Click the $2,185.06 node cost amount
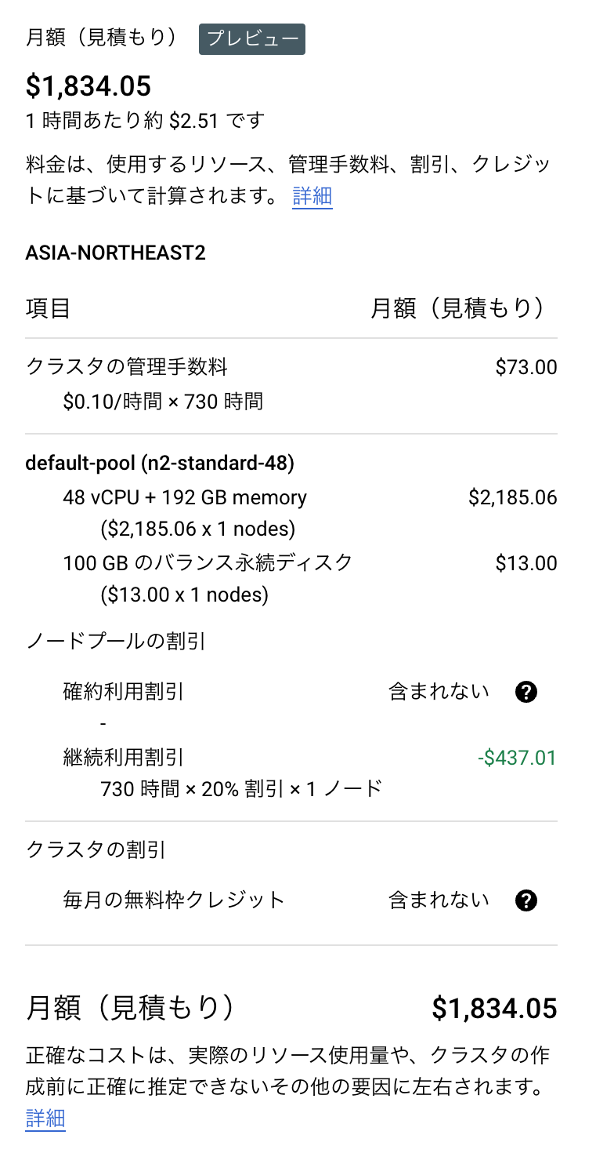614x1164 pixels. tap(512, 497)
